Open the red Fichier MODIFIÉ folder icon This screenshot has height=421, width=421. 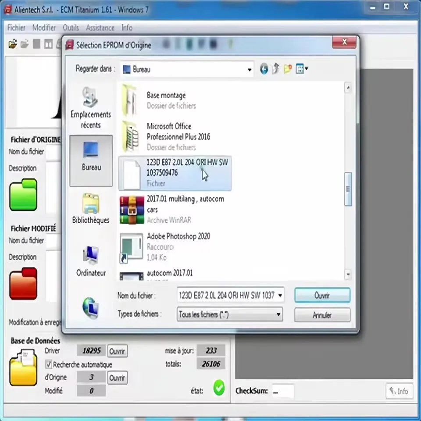(23, 284)
